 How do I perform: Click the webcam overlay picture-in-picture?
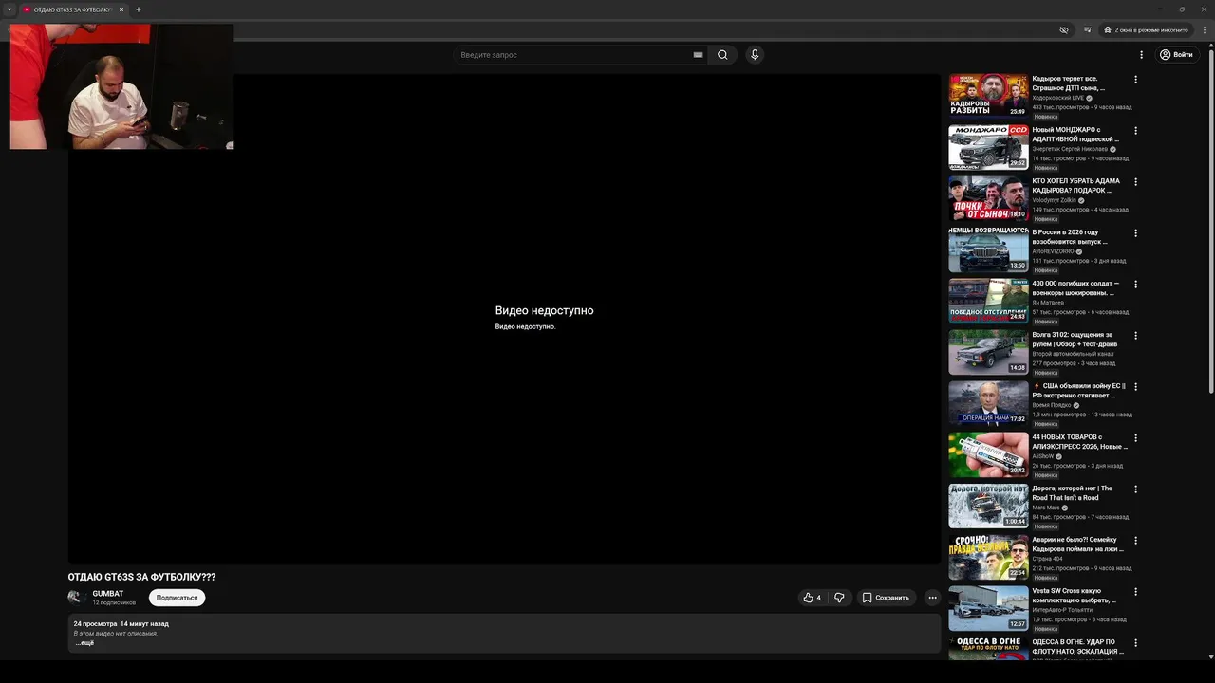[121, 86]
